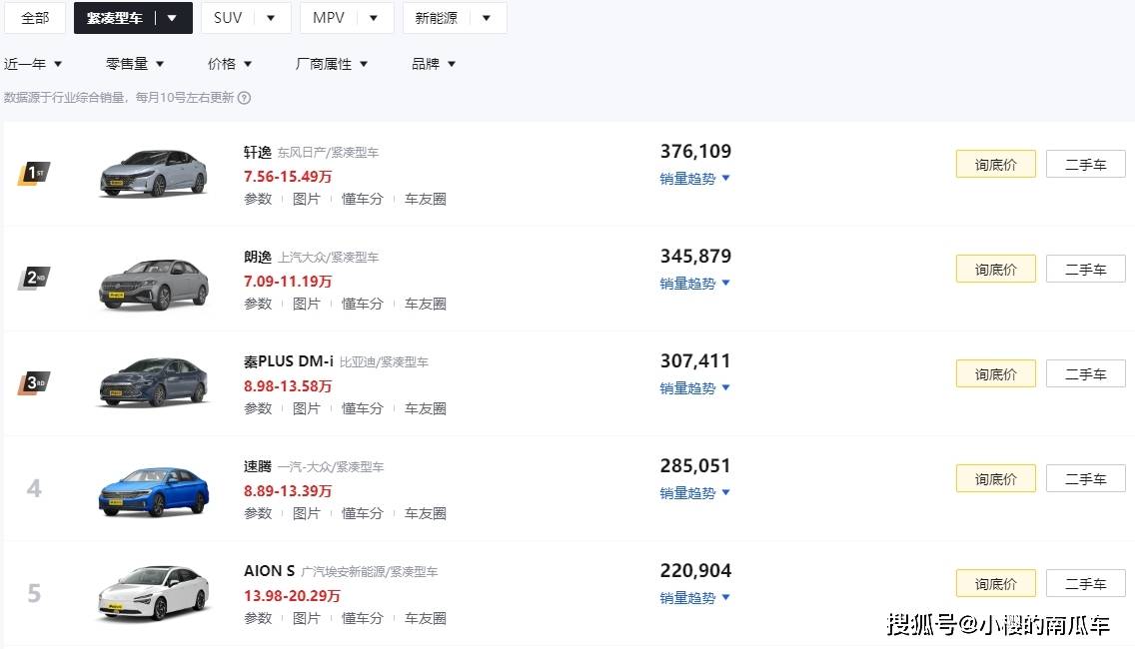Open the 近一年 time range filter
This screenshot has height=649, width=1135.
pyautogui.click(x=33, y=64)
